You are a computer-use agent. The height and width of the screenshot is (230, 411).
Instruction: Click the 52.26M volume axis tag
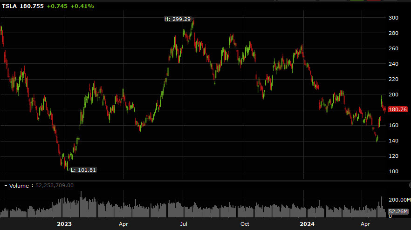point(398,211)
